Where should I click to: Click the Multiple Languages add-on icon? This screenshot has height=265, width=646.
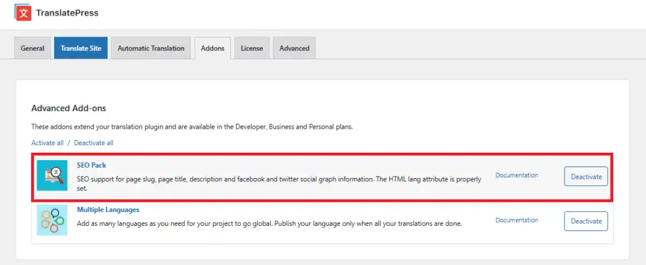(x=52, y=220)
